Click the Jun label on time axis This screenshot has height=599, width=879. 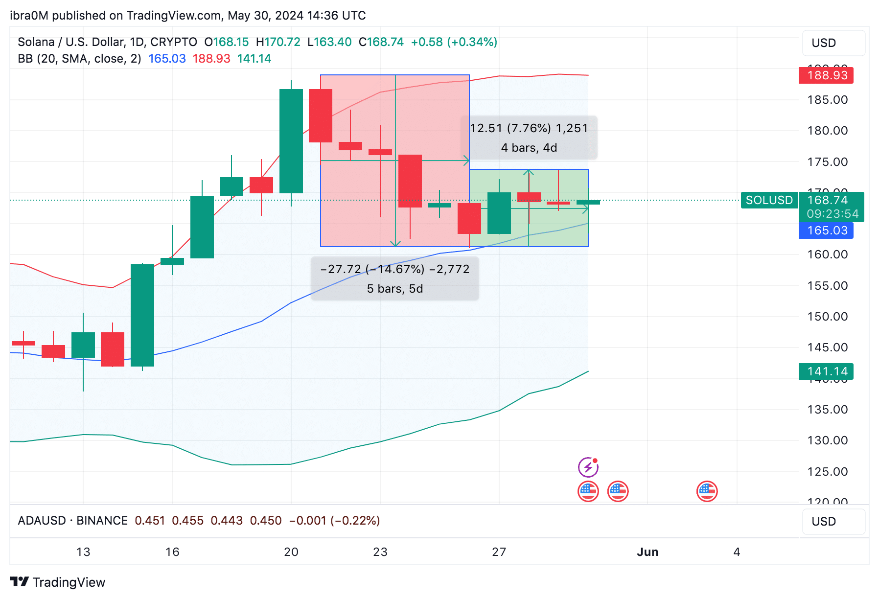pyautogui.click(x=648, y=552)
